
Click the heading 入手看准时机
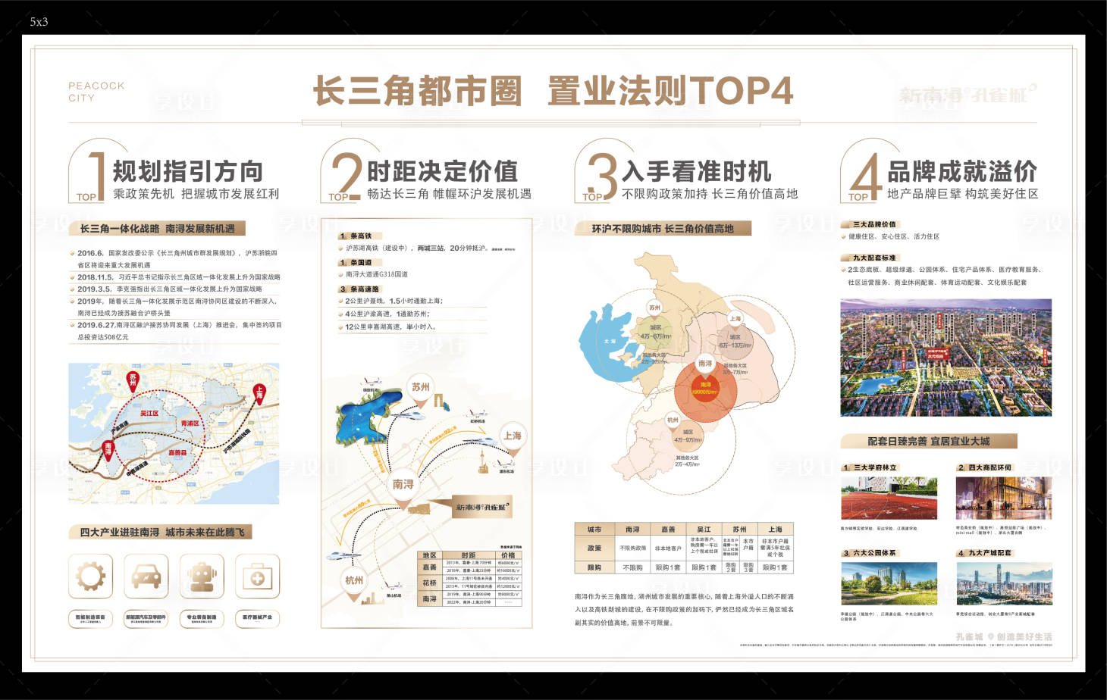696,171
